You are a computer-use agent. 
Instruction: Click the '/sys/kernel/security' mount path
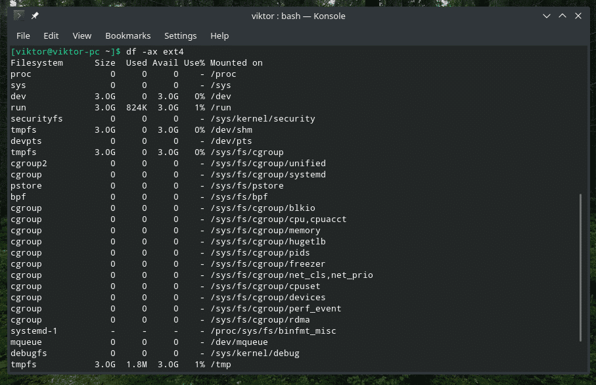pos(263,119)
